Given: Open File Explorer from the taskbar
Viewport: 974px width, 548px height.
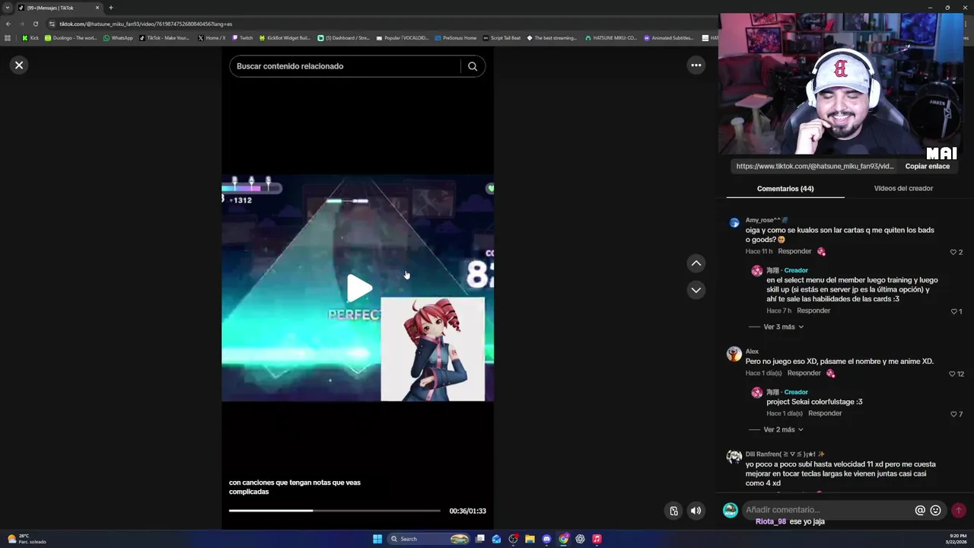Looking at the screenshot, I should [530, 539].
